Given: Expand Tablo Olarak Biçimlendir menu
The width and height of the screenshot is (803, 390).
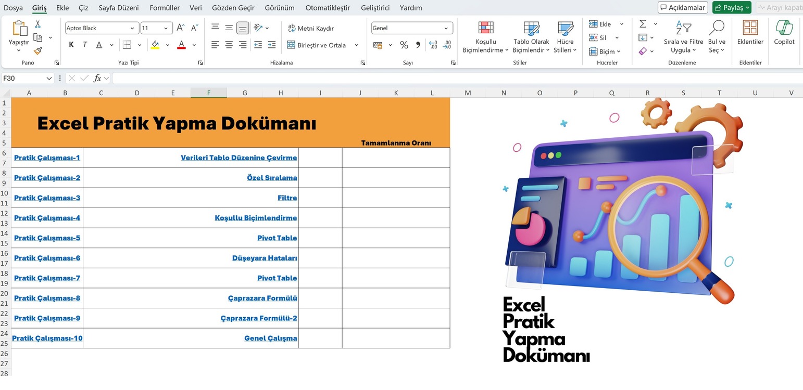Looking at the screenshot, I should click(531, 36).
